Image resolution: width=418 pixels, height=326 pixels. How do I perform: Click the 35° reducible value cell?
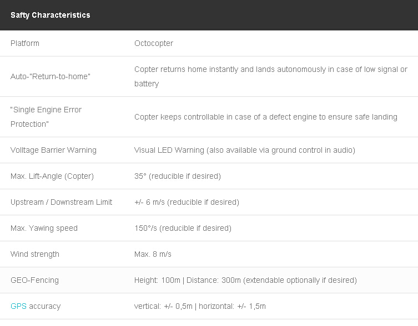[x=178, y=176]
